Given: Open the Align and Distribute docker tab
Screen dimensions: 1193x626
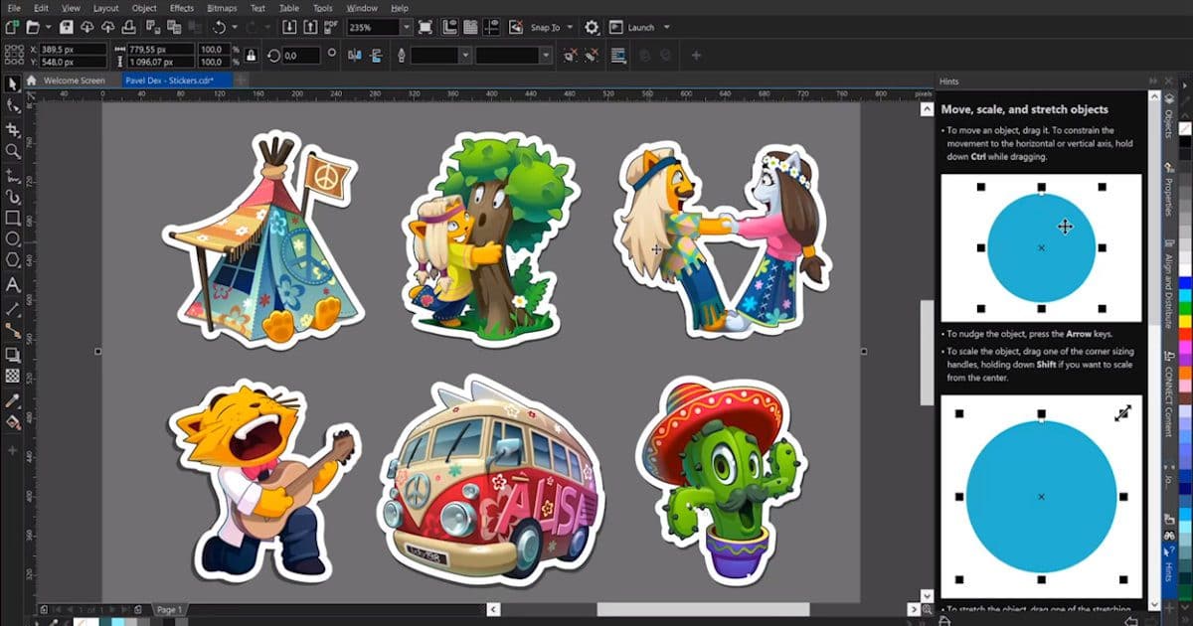Looking at the screenshot, I should (x=1168, y=283).
